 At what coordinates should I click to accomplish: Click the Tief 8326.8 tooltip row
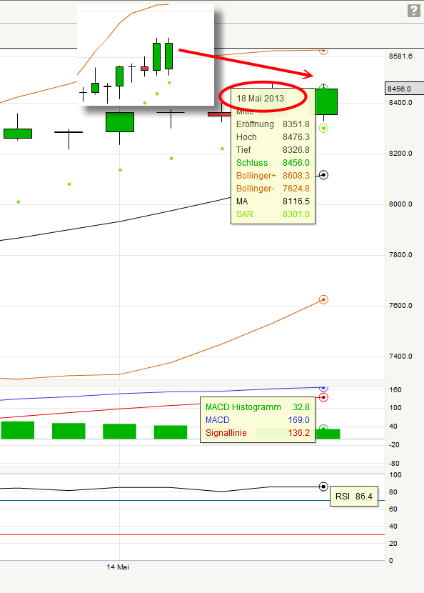coord(273,150)
